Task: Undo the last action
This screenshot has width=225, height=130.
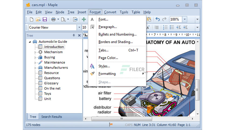Action: pos(157,19)
